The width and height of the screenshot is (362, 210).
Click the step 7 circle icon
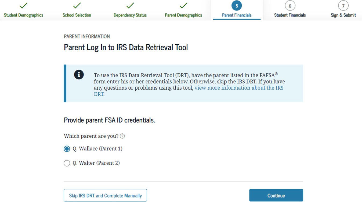pos(343,6)
